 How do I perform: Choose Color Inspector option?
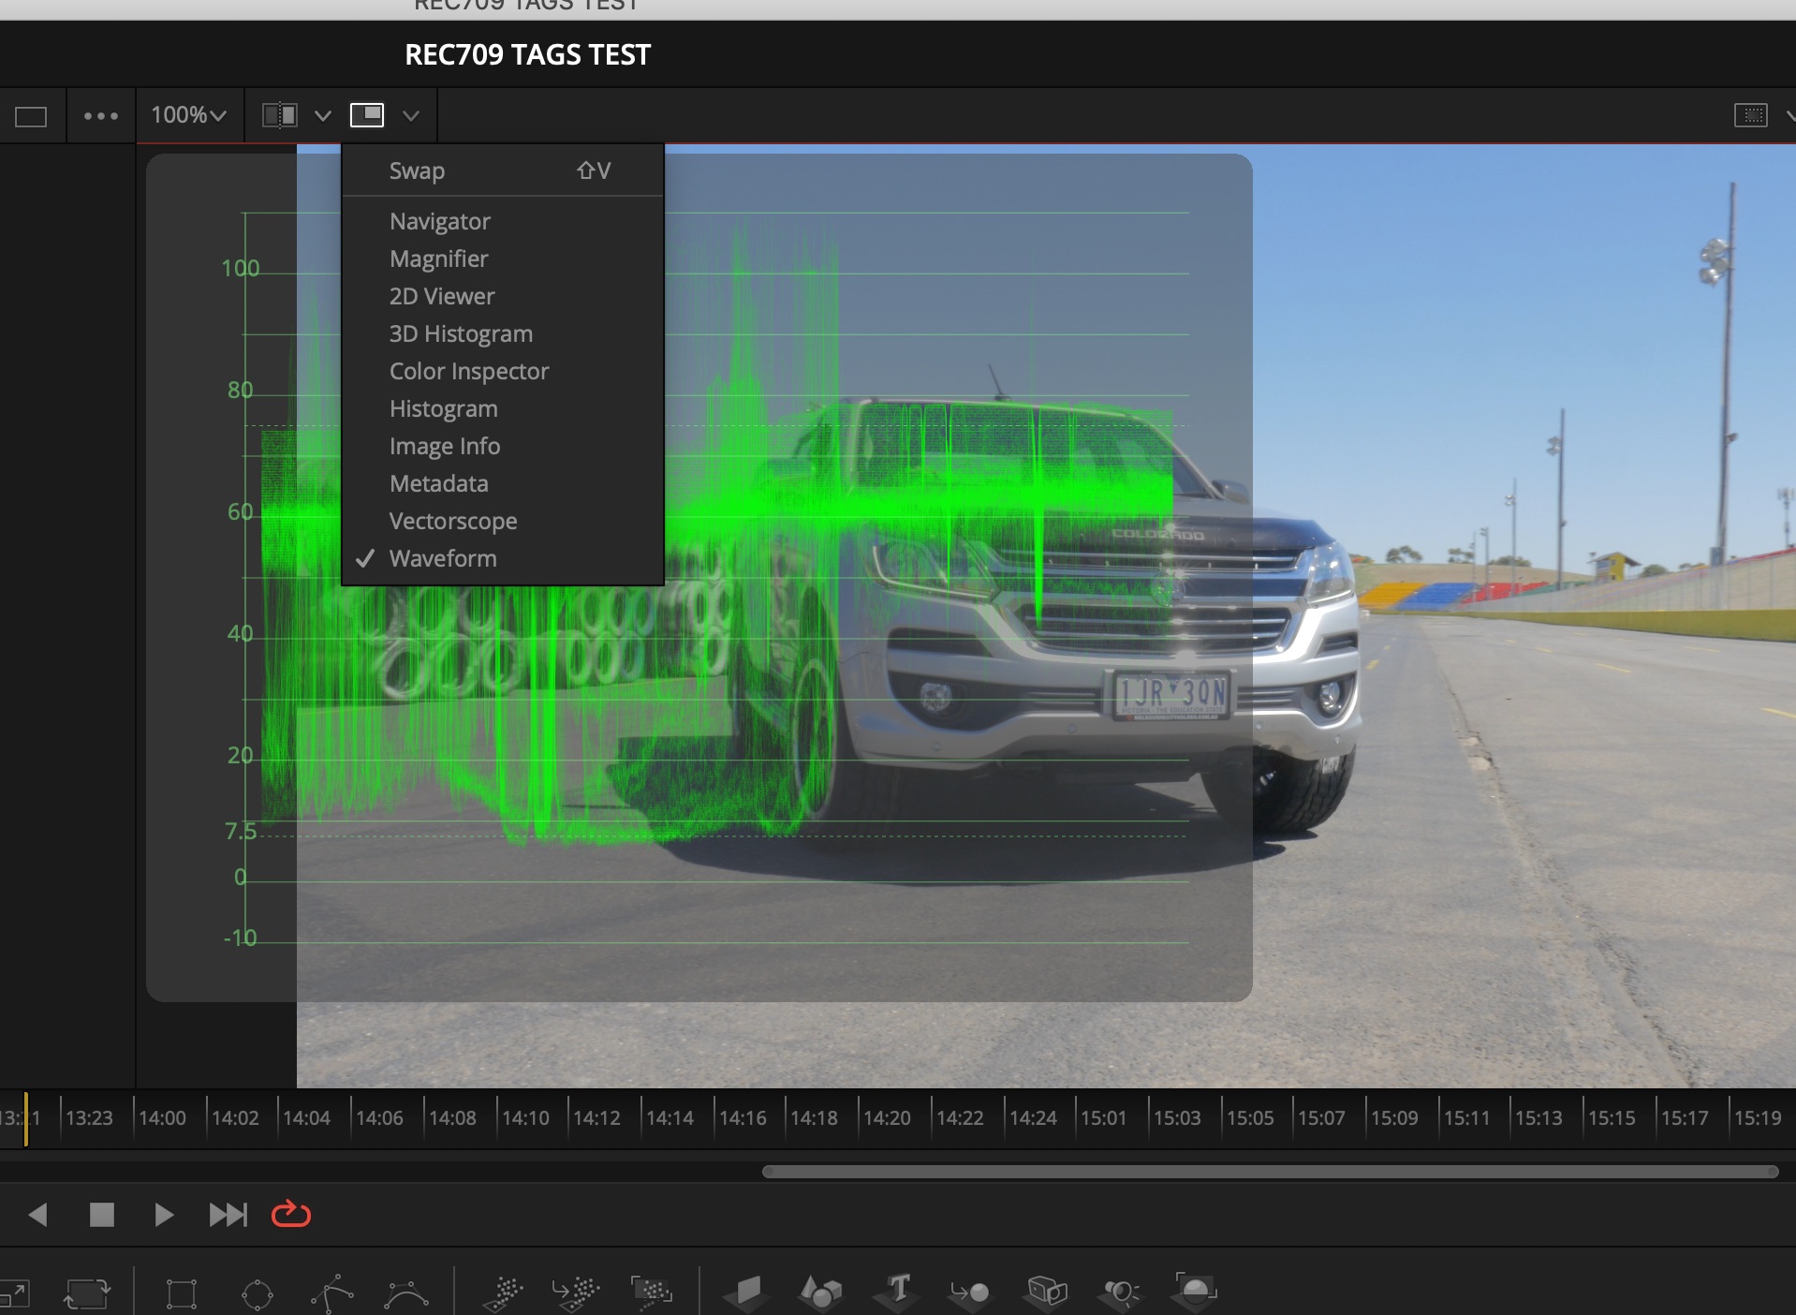[503, 371]
